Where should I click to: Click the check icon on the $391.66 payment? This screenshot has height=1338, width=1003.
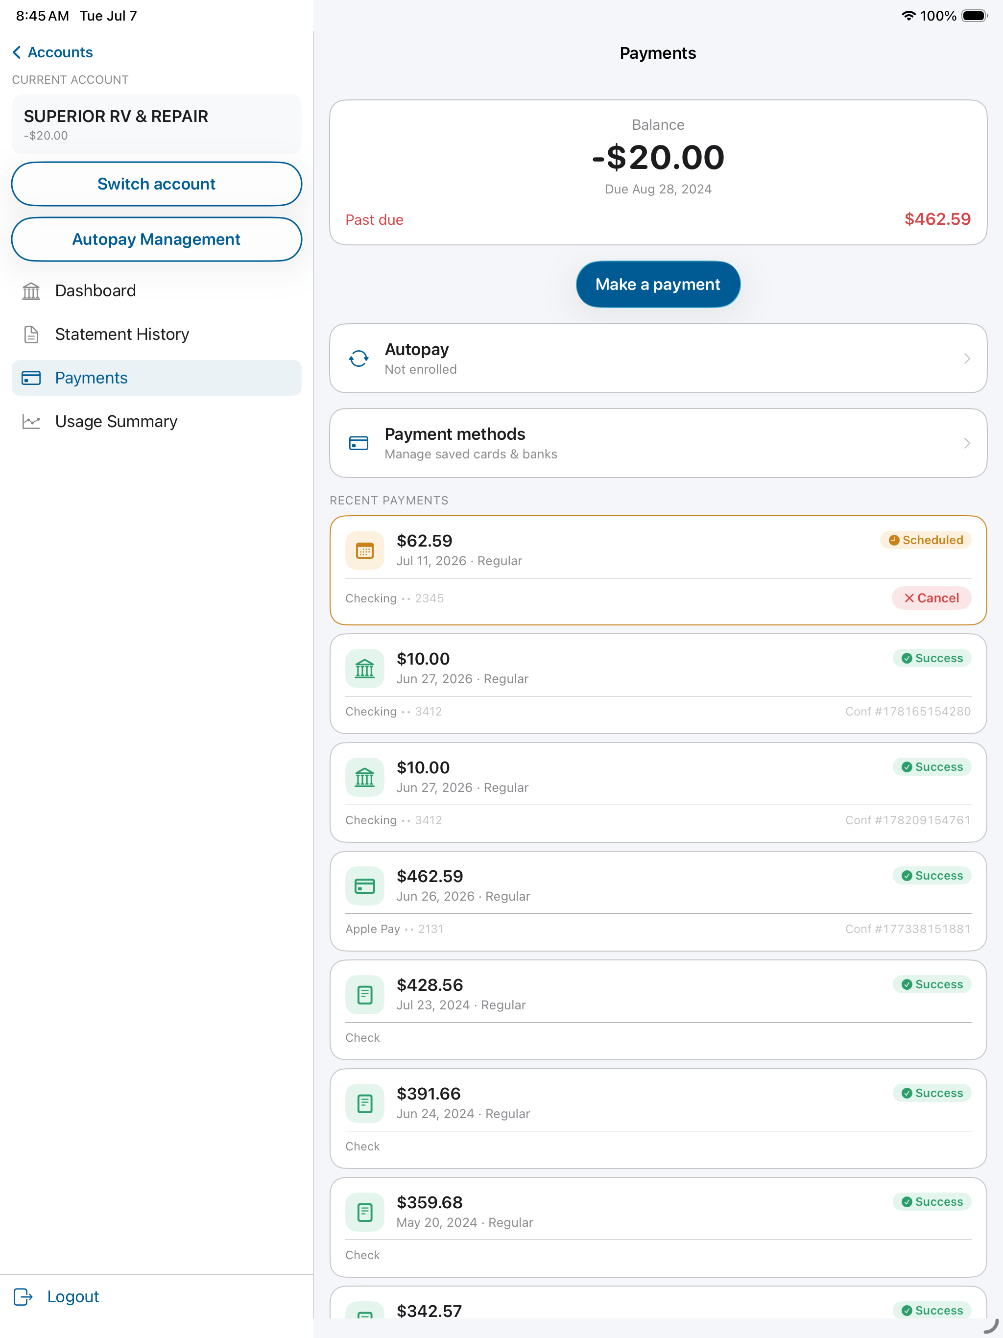(365, 1103)
